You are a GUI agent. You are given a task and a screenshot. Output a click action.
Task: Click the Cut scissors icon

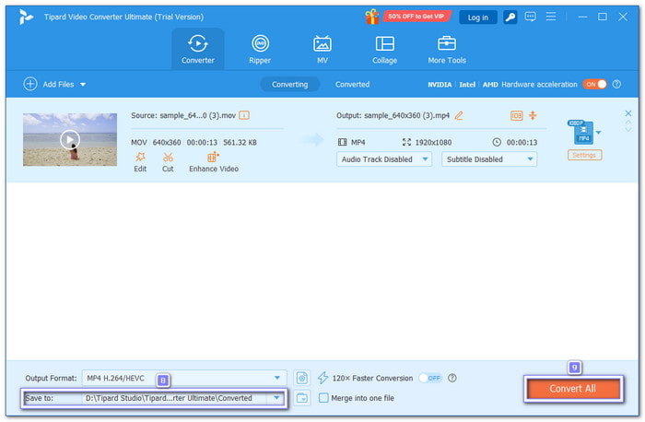point(168,158)
